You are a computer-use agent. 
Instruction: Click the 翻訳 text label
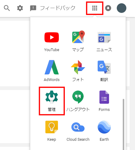pos(104,79)
